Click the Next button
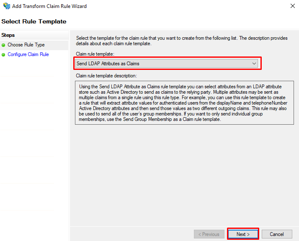This screenshot has height=241, width=299. click(x=243, y=234)
